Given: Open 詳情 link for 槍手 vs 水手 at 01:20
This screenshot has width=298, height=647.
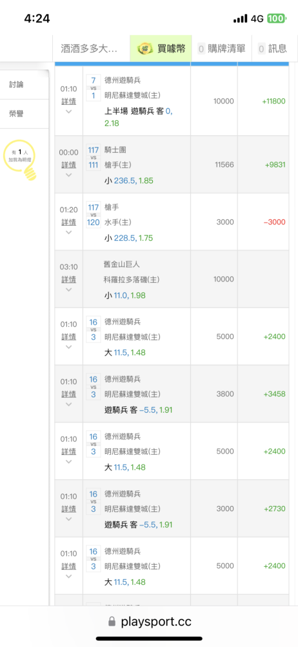Looking at the screenshot, I should (69, 222).
